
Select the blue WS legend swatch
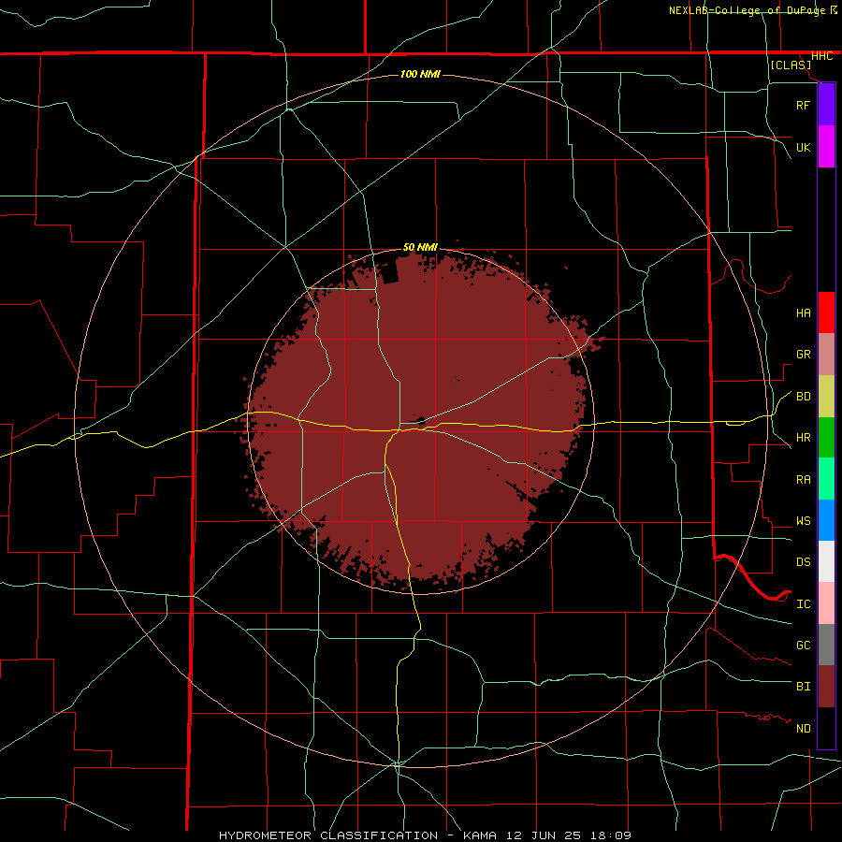click(x=826, y=520)
